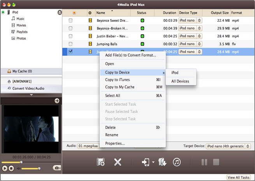The image size is (255, 181).
Task: Click the video preview thumbnail
Action: point(31,129)
